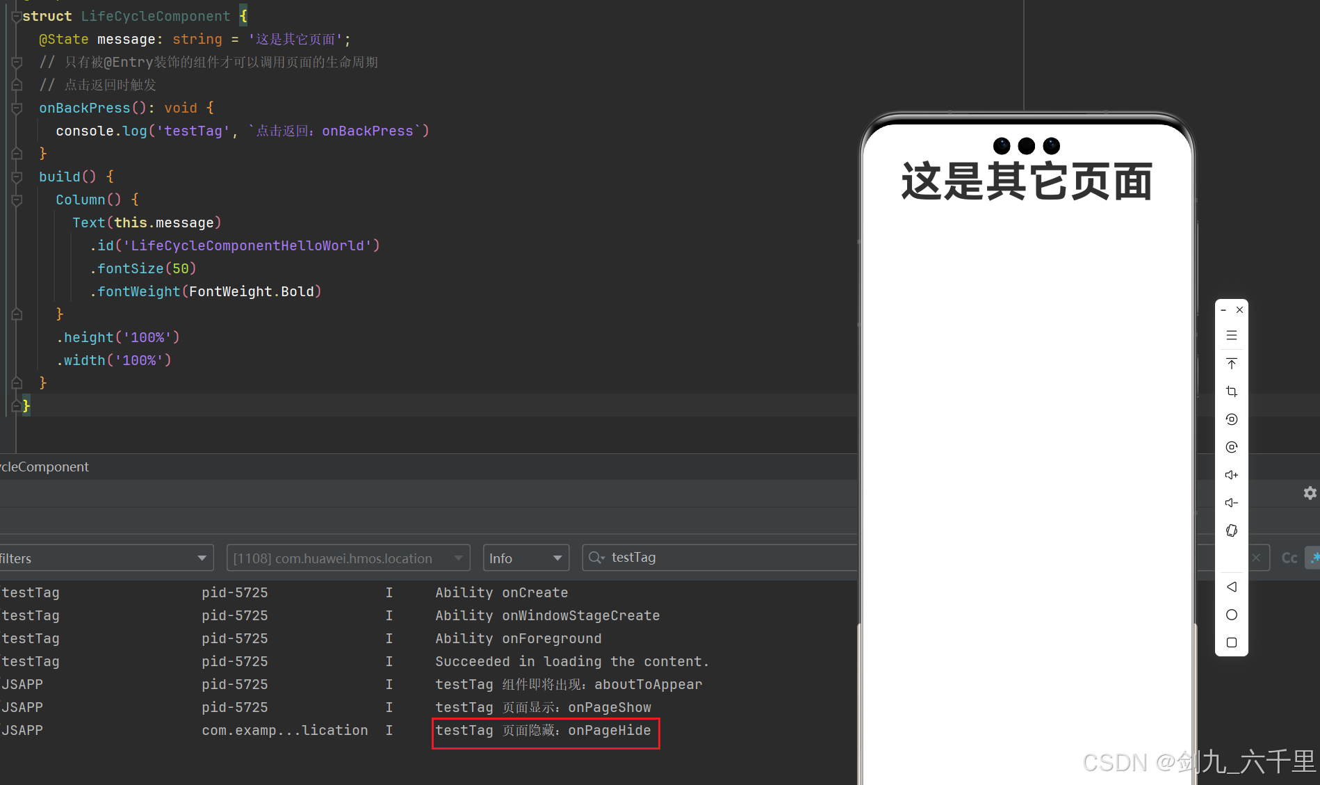Viewport: 1320px width, 785px height.
Task: Open the filters dropdown in the log panel
Action: click(x=106, y=558)
